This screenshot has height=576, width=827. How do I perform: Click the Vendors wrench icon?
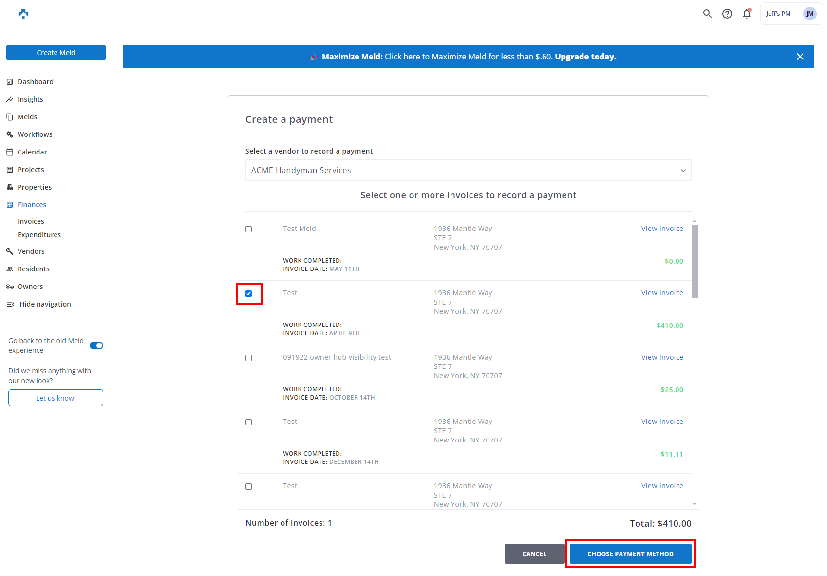10,251
